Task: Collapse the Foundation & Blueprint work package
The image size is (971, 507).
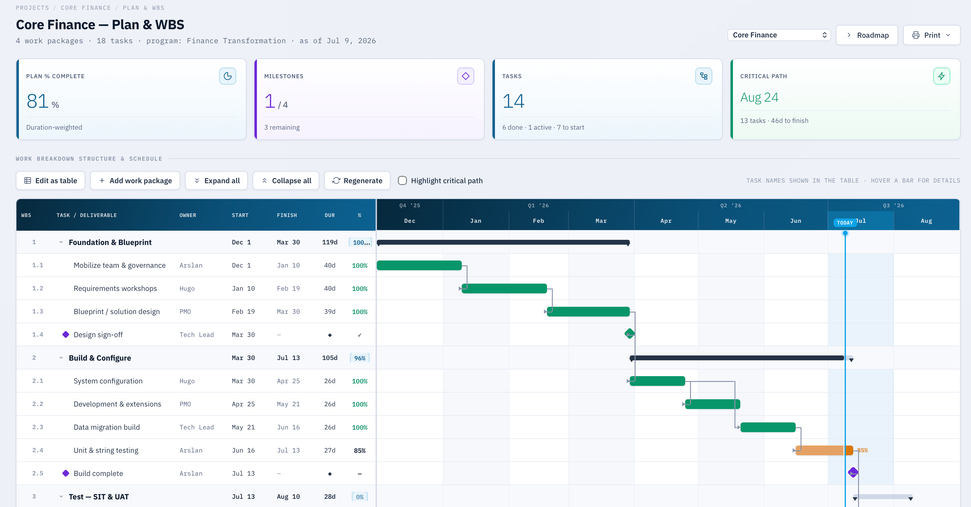Action: coord(61,242)
